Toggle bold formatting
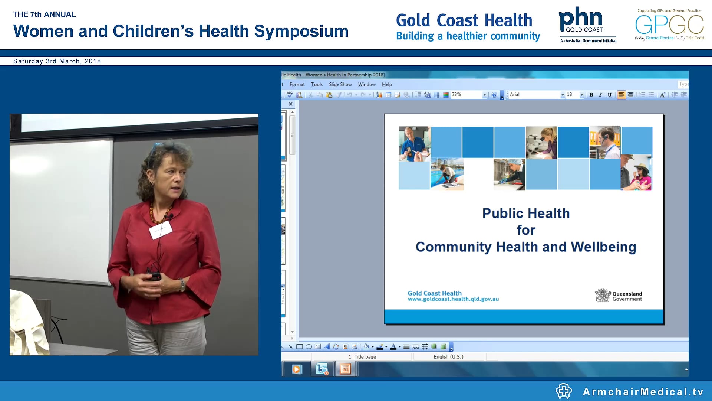 (x=591, y=95)
